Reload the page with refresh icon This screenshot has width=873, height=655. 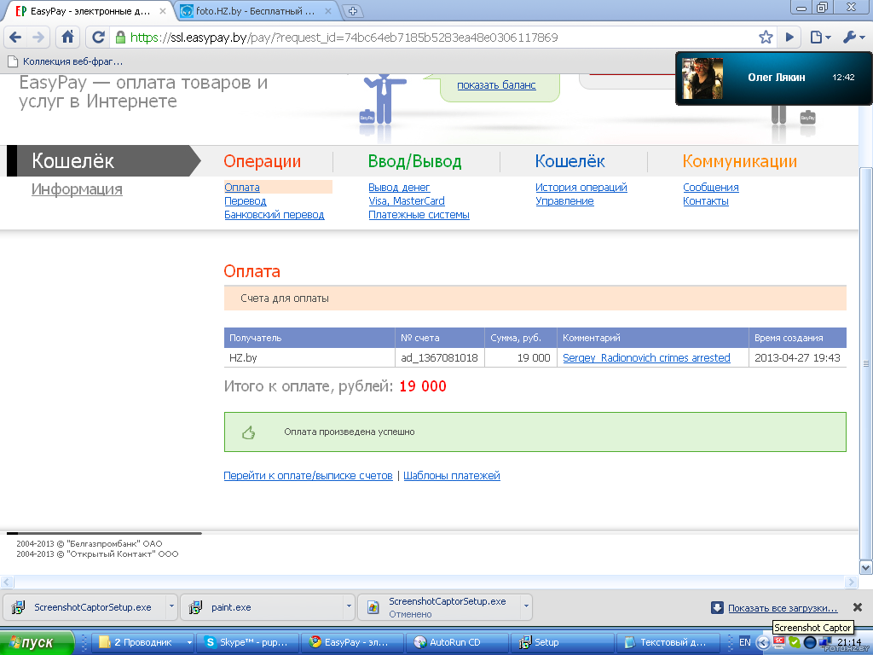98,38
